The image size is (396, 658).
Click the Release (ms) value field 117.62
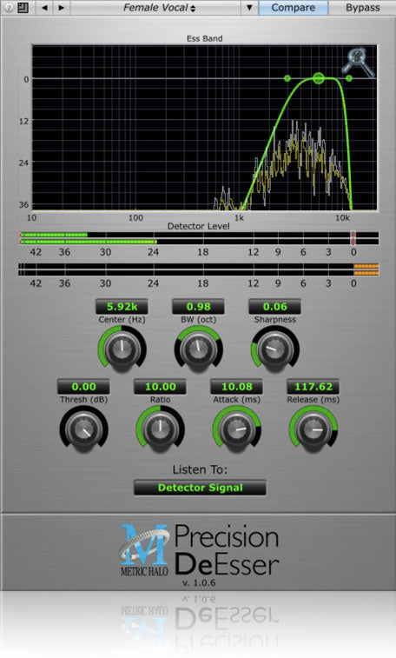tap(313, 387)
